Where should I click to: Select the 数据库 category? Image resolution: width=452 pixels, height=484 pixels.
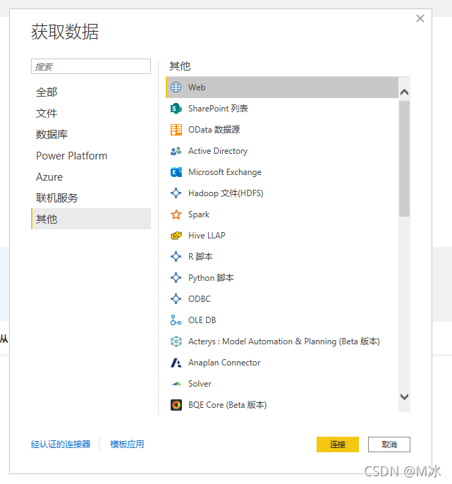(x=91, y=135)
